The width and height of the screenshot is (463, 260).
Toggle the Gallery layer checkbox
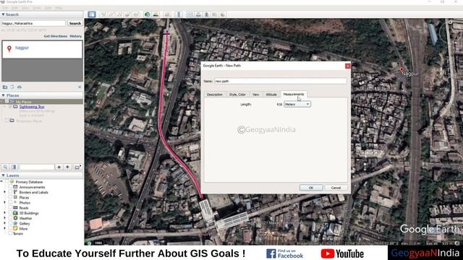[10, 223]
